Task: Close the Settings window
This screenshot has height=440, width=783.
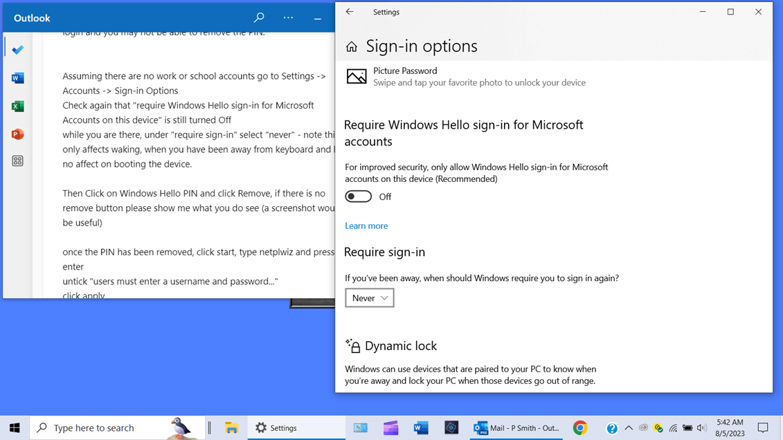Action: [x=759, y=12]
